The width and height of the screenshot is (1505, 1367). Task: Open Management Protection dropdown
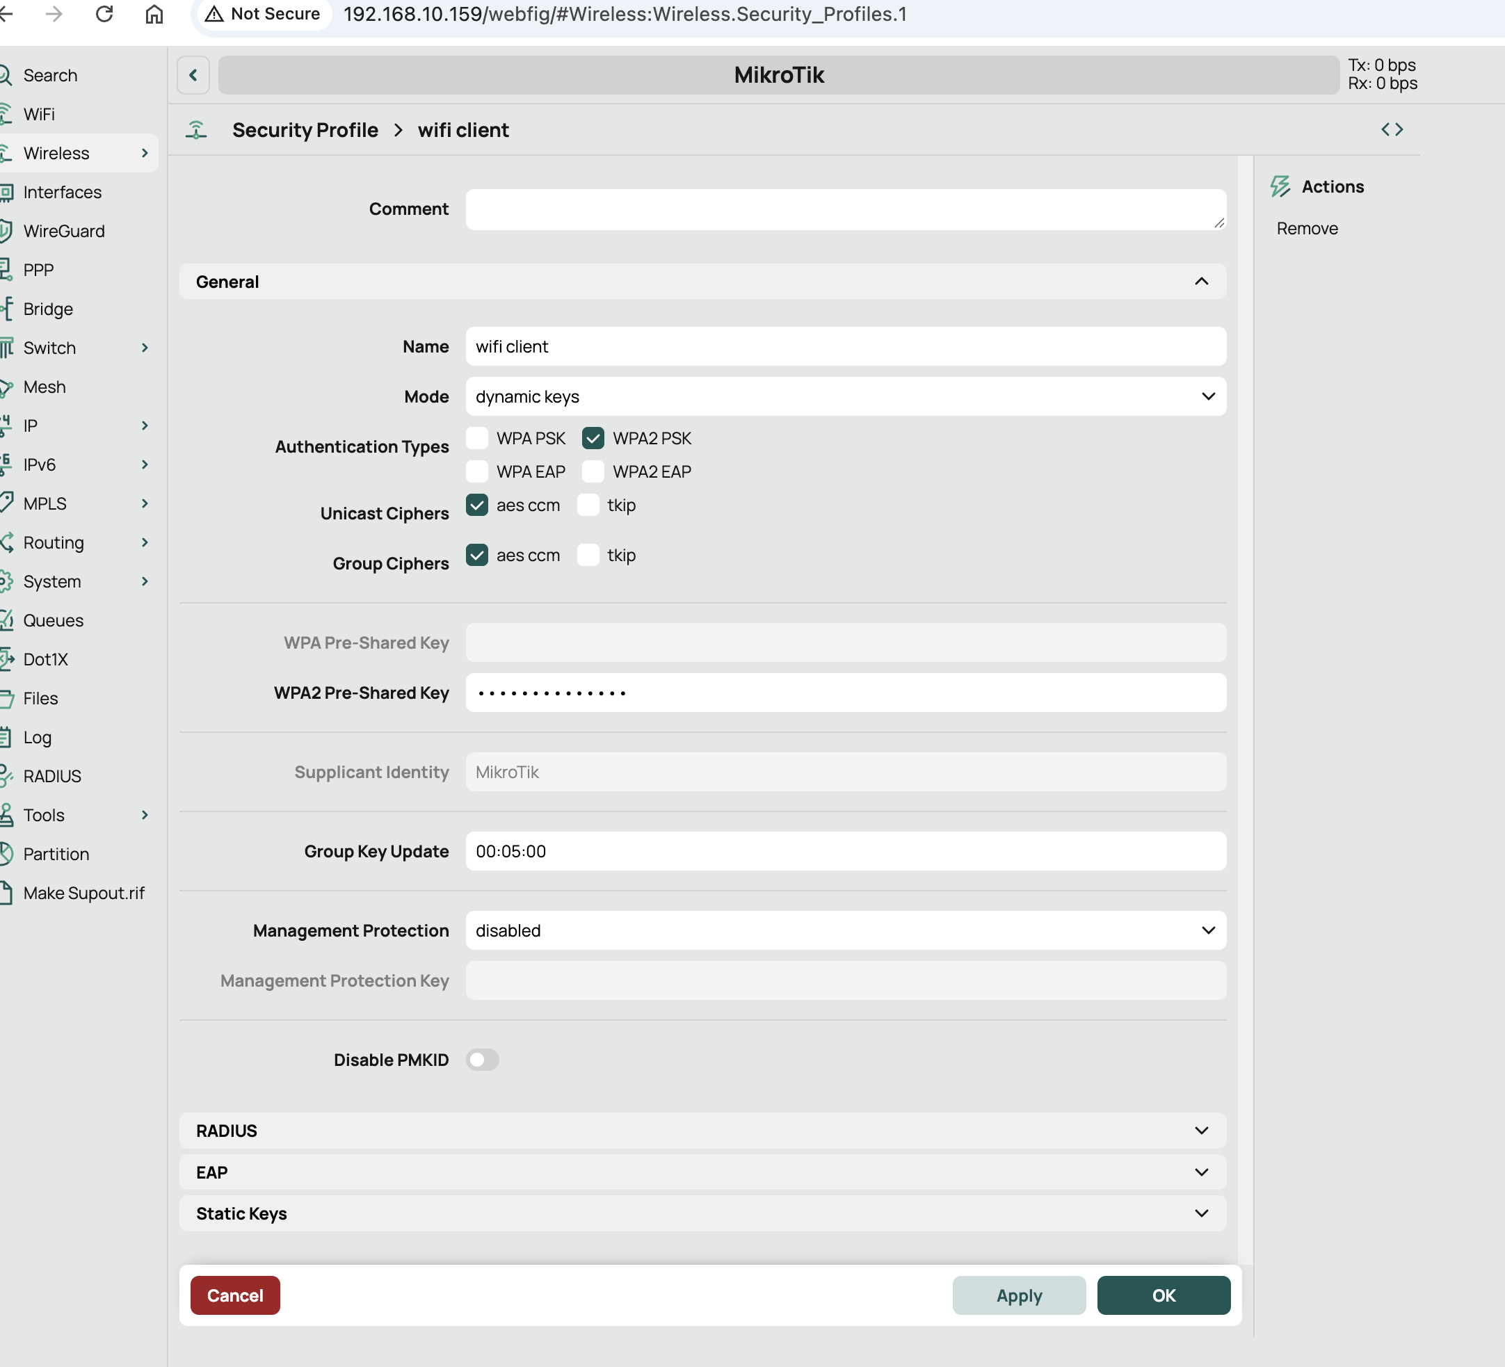[x=845, y=930]
